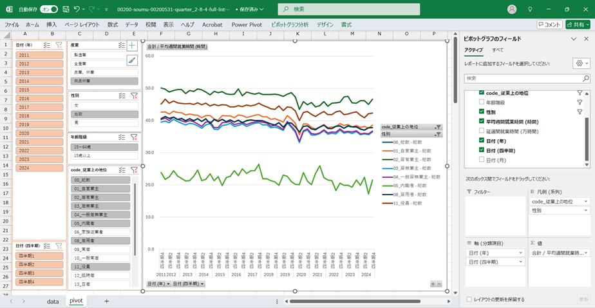This screenshot has height=308, width=595.
Task: Uncheck the 日付 (四半期) field checkbox
Action: [x=481, y=150]
